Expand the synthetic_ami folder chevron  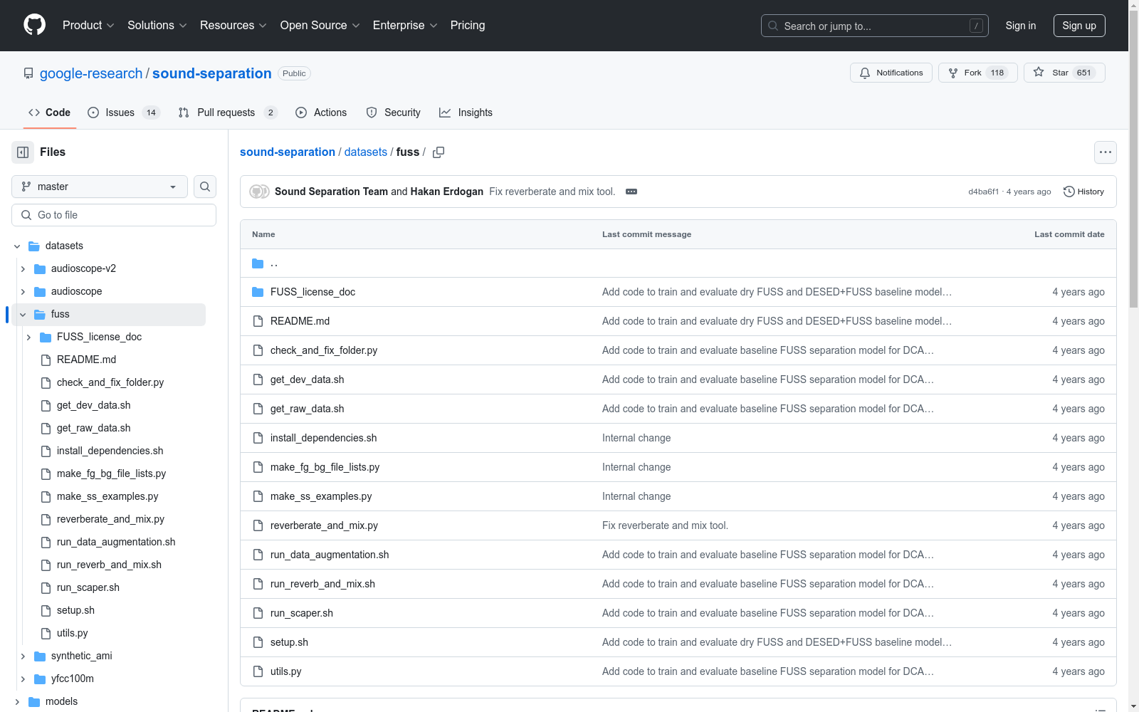(23, 656)
